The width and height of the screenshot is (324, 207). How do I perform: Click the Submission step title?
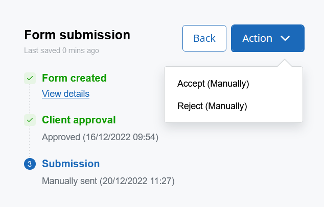pyautogui.click(x=71, y=164)
